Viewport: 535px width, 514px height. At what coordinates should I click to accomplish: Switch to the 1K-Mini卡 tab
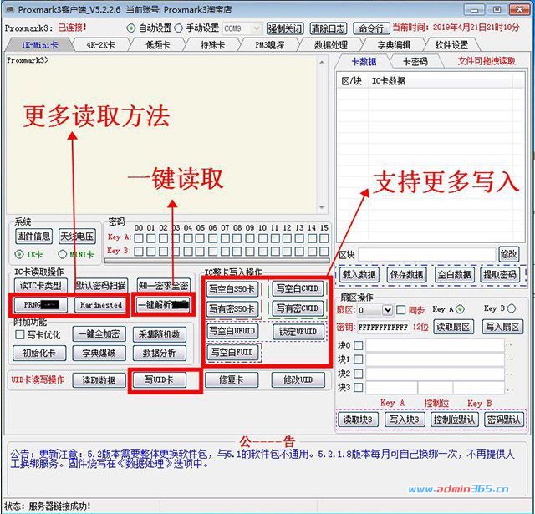tap(39, 45)
